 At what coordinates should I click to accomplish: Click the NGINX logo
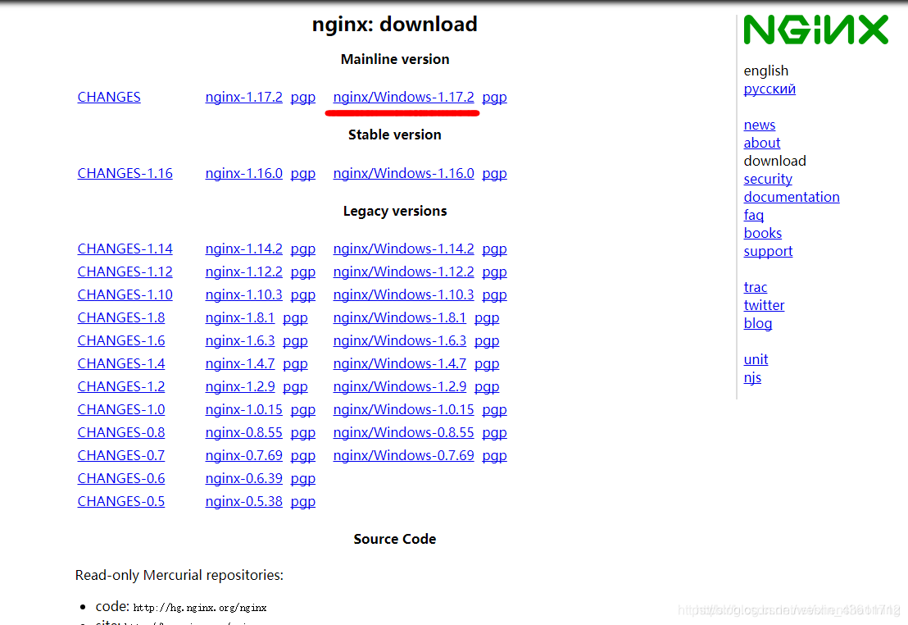(815, 30)
